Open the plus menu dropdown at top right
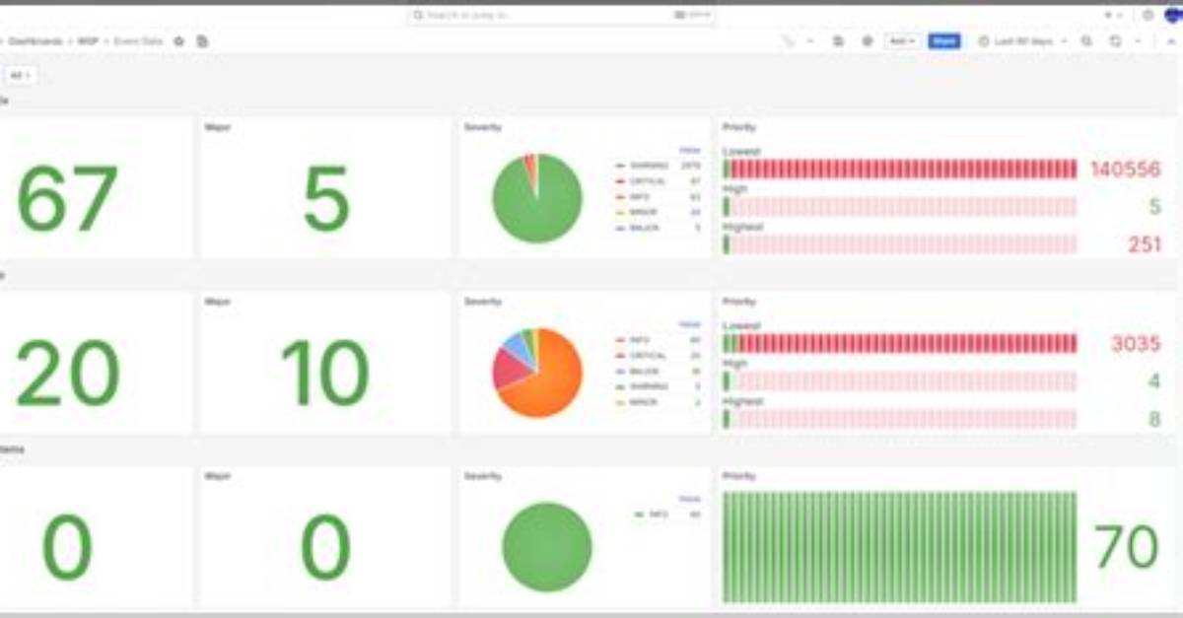This screenshot has width=1183, height=618. click(1113, 15)
